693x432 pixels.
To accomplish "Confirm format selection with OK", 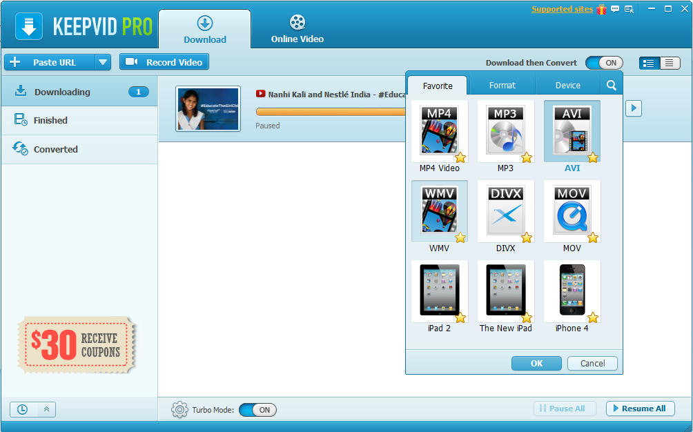I will coord(536,363).
